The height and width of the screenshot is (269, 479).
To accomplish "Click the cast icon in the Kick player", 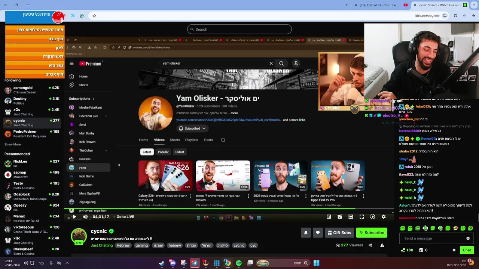I will pyautogui.click(x=339, y=217).
